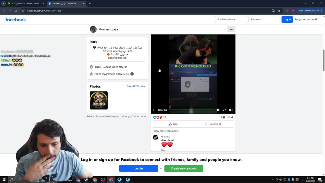View site information icon

[23, 11]
